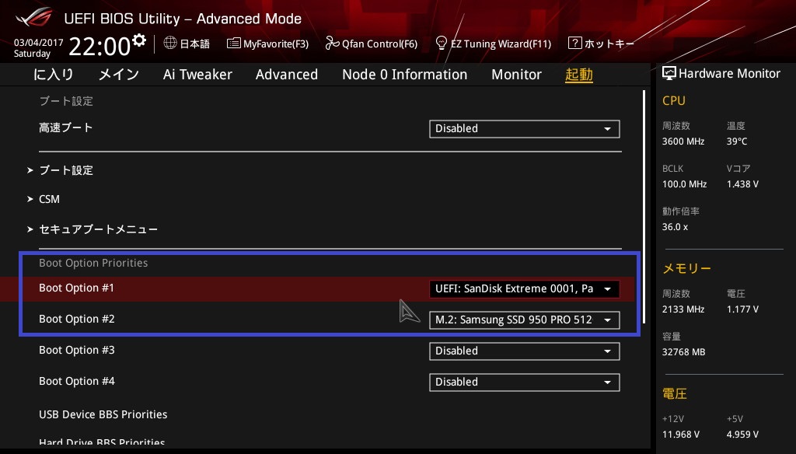Open the ホットキー help
The width and height of the screenshot is (796, 454).
point(601,44)
